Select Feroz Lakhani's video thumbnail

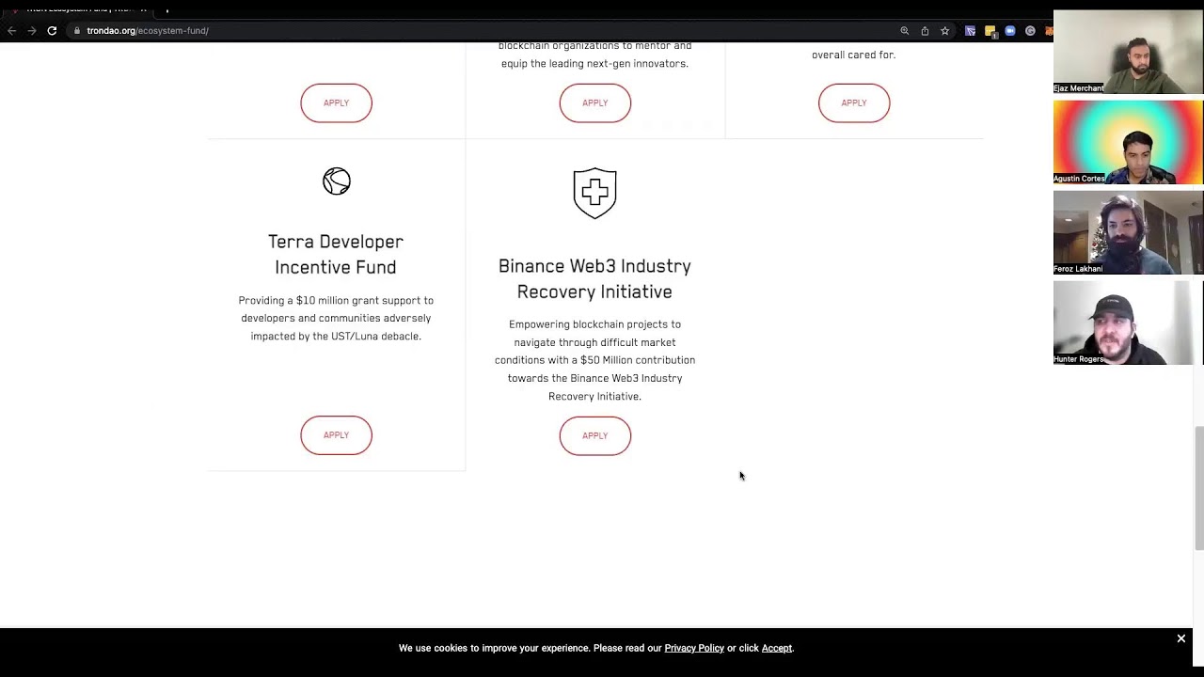pyautogui.click(x=1128, y=232)
